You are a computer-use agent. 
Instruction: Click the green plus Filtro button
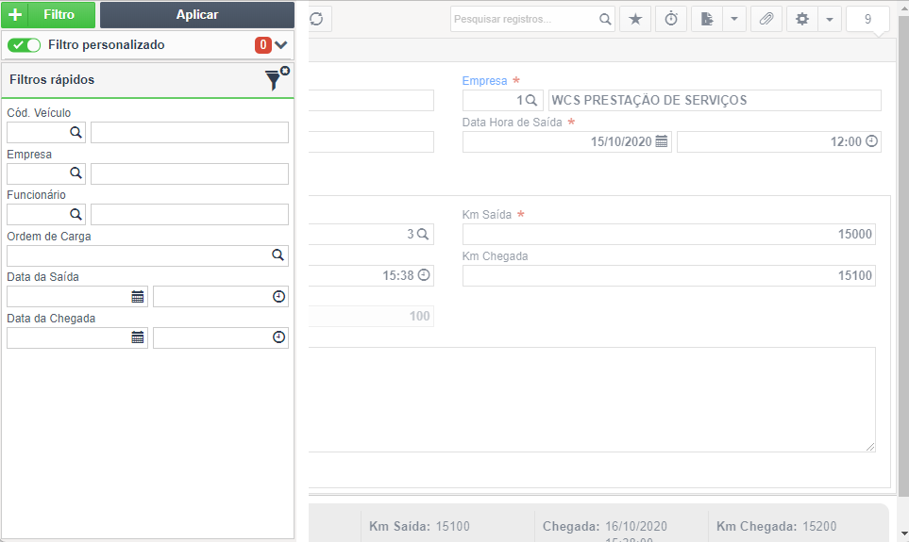coord(48,15)
